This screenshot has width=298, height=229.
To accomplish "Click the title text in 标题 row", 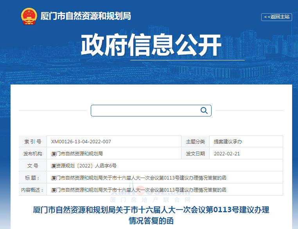I will coord(138,178).
